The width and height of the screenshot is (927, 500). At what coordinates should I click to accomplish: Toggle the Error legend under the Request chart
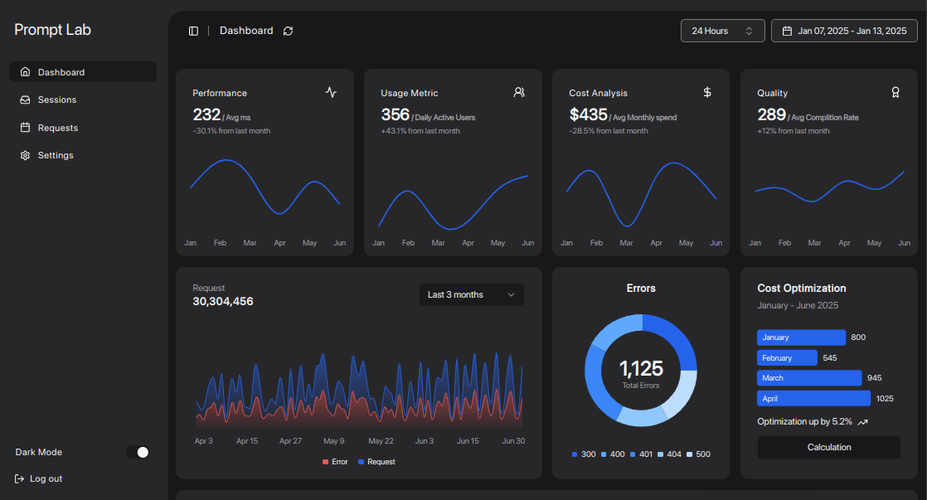(335, 461)
